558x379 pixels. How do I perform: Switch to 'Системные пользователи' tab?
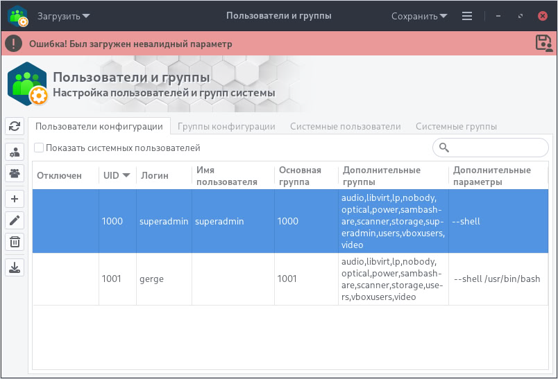coord(345,126)
